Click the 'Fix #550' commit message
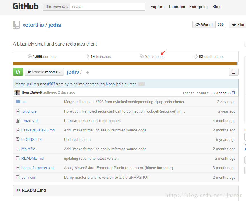 coord(124,111)
